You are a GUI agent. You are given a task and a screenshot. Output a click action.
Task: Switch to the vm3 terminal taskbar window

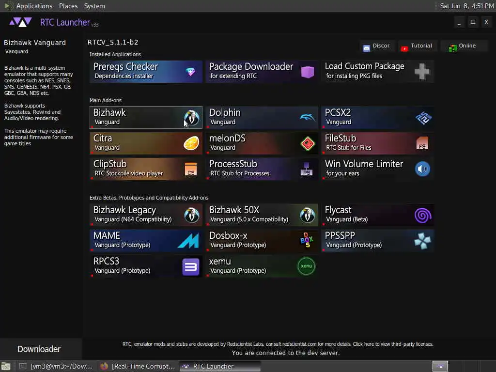click(56, 366)
